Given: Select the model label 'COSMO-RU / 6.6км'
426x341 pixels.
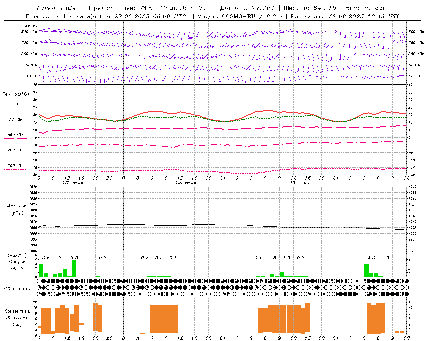Looking at the screenshot, I should pos(252,16).
